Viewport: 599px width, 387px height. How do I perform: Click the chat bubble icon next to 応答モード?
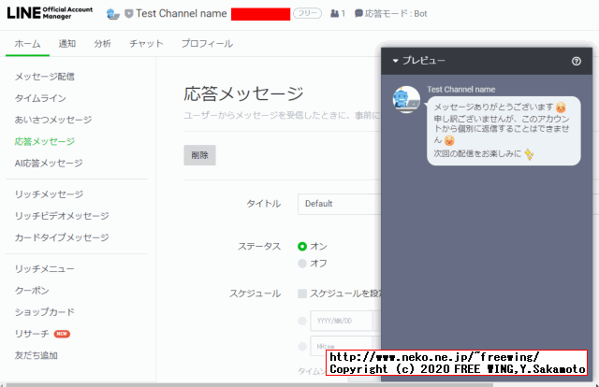point(358,13)
